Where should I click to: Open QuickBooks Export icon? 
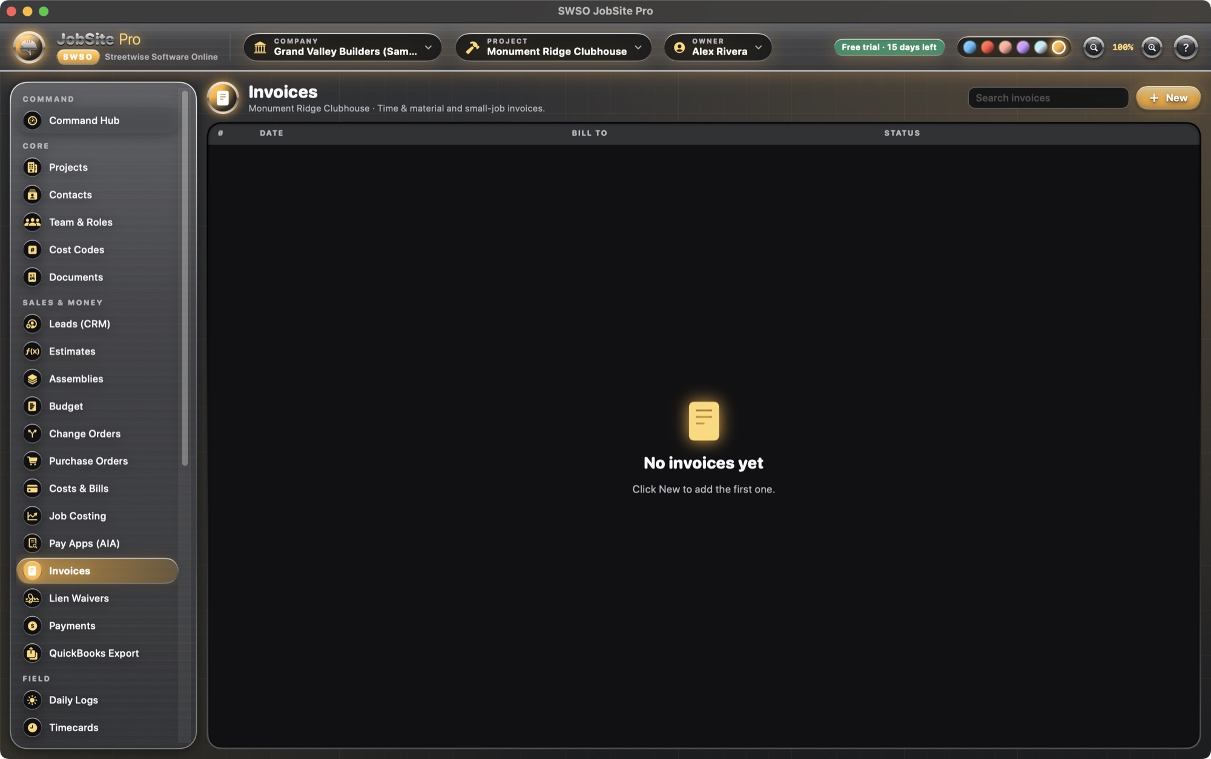click(33, 653)
